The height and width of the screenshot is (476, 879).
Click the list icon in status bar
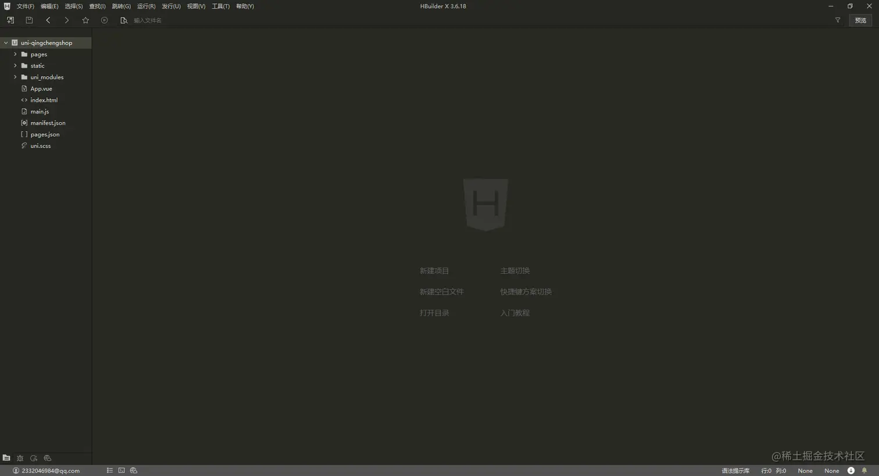pos(110,471)
